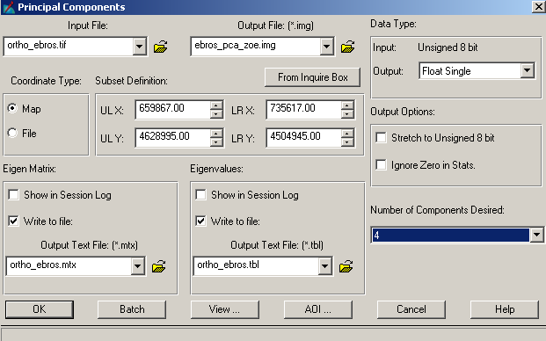Expand the Input File dropdown ortho_ebros.tif
This screenshot has height=341, width=546.
click(x=139, y=47)
